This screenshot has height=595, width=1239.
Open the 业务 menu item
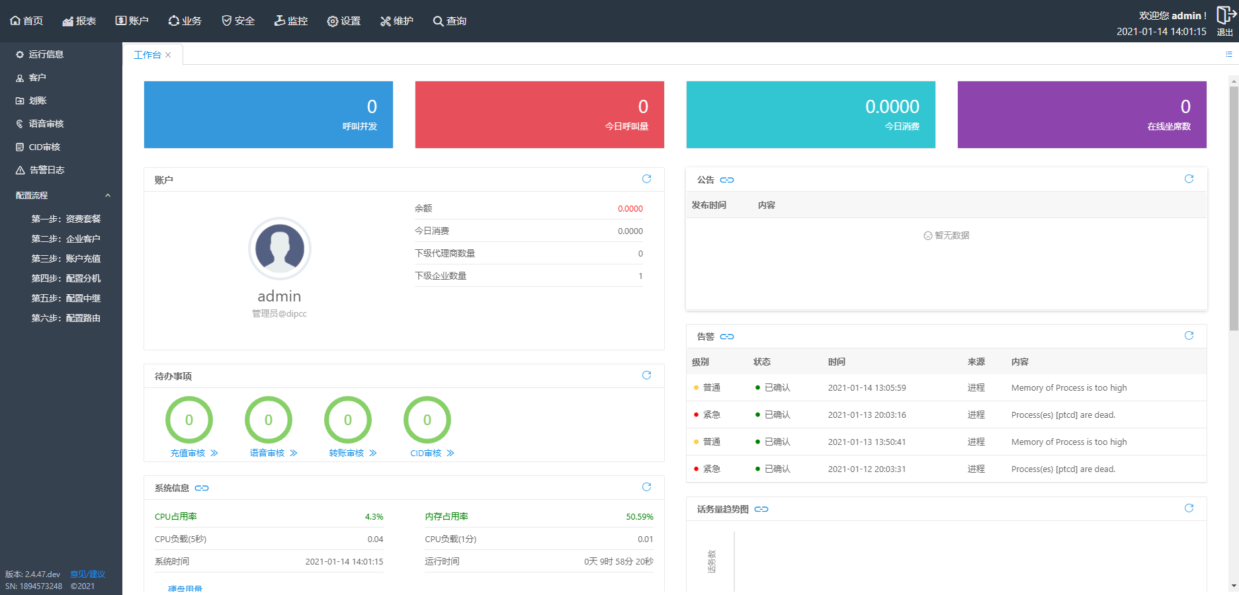[x=185, y=20]
